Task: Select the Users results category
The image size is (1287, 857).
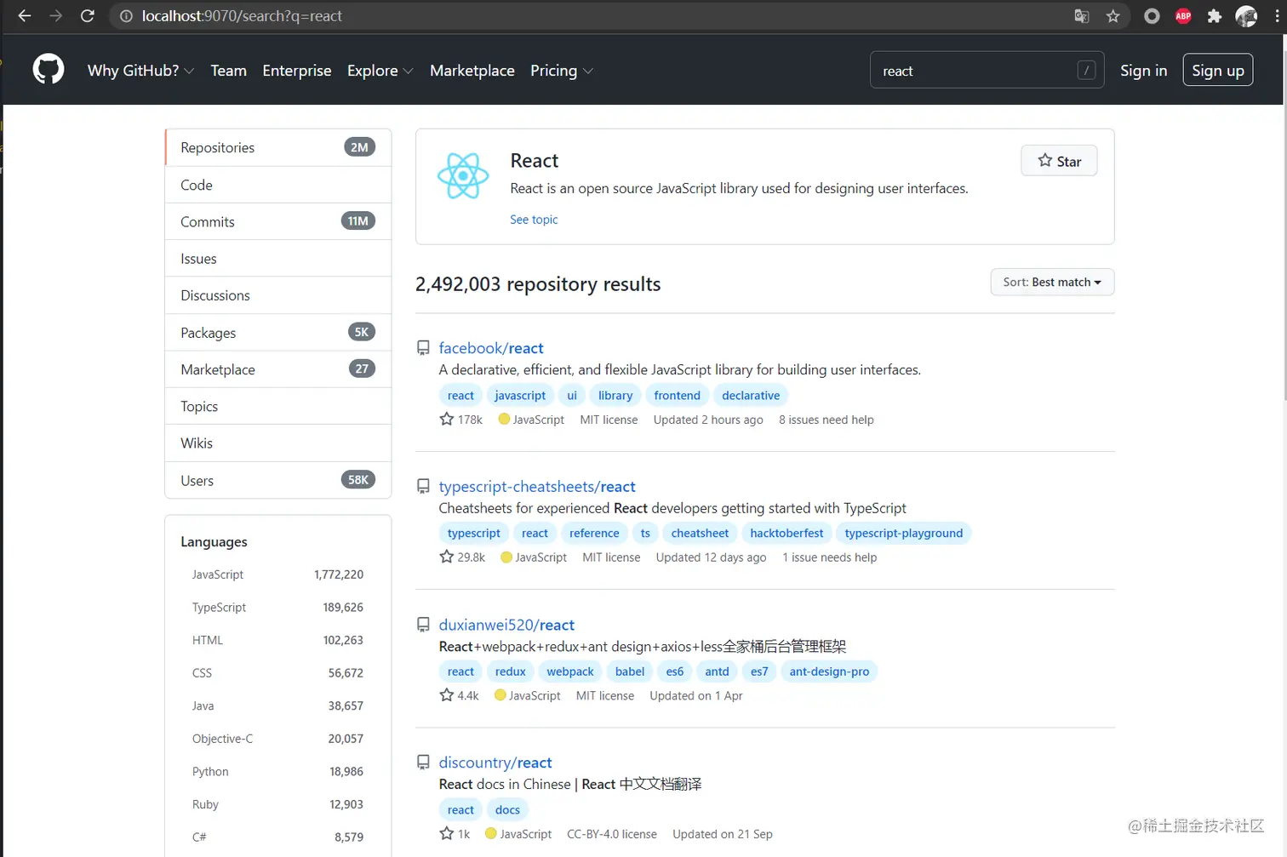Action: [278, 480]
